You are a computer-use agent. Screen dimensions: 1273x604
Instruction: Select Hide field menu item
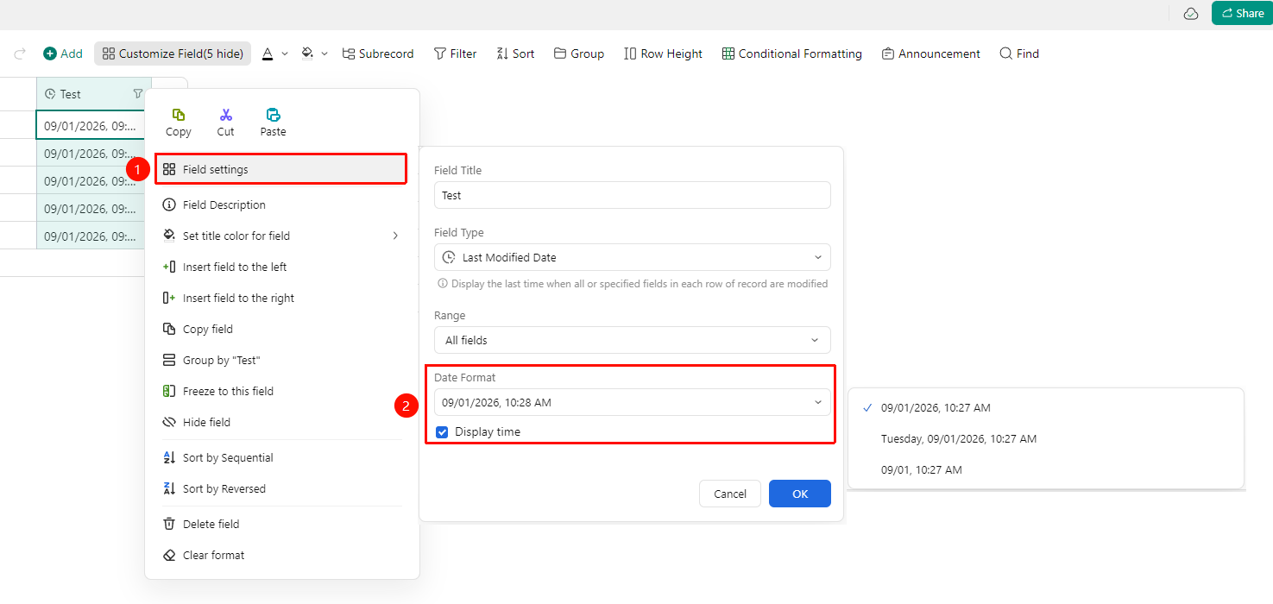pyautogui.click(x=282, y=422)
